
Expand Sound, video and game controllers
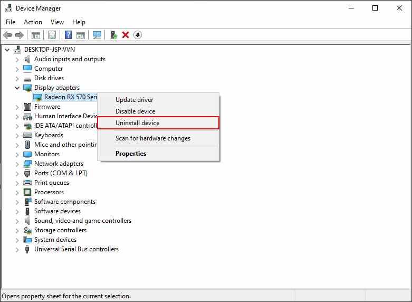pos(17,221)
